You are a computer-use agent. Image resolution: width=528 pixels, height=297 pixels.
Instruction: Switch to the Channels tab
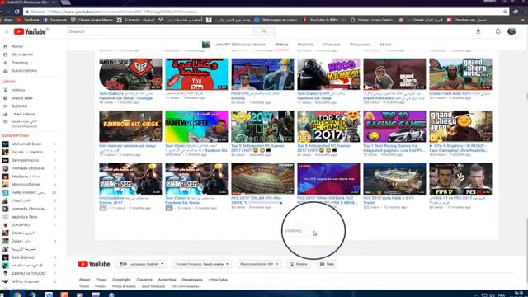click(332, 45)
